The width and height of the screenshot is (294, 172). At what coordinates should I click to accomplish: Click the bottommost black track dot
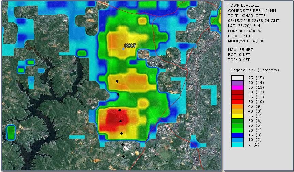tap(123, 156)
